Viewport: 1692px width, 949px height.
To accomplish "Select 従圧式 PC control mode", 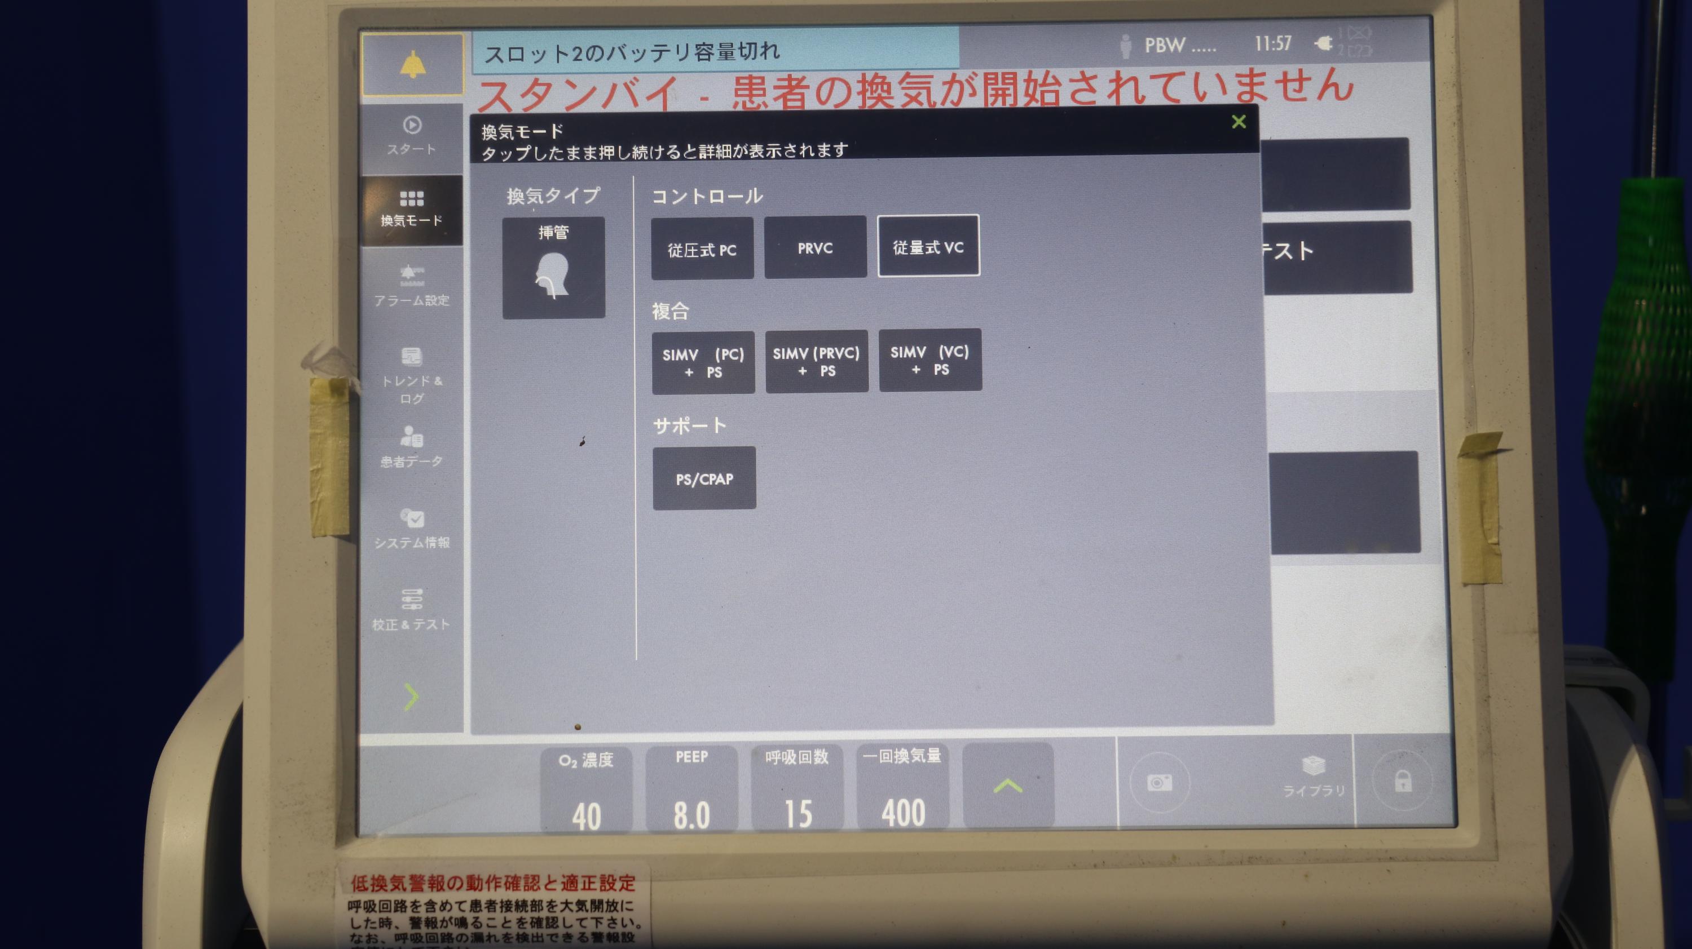I will point(702,249).
